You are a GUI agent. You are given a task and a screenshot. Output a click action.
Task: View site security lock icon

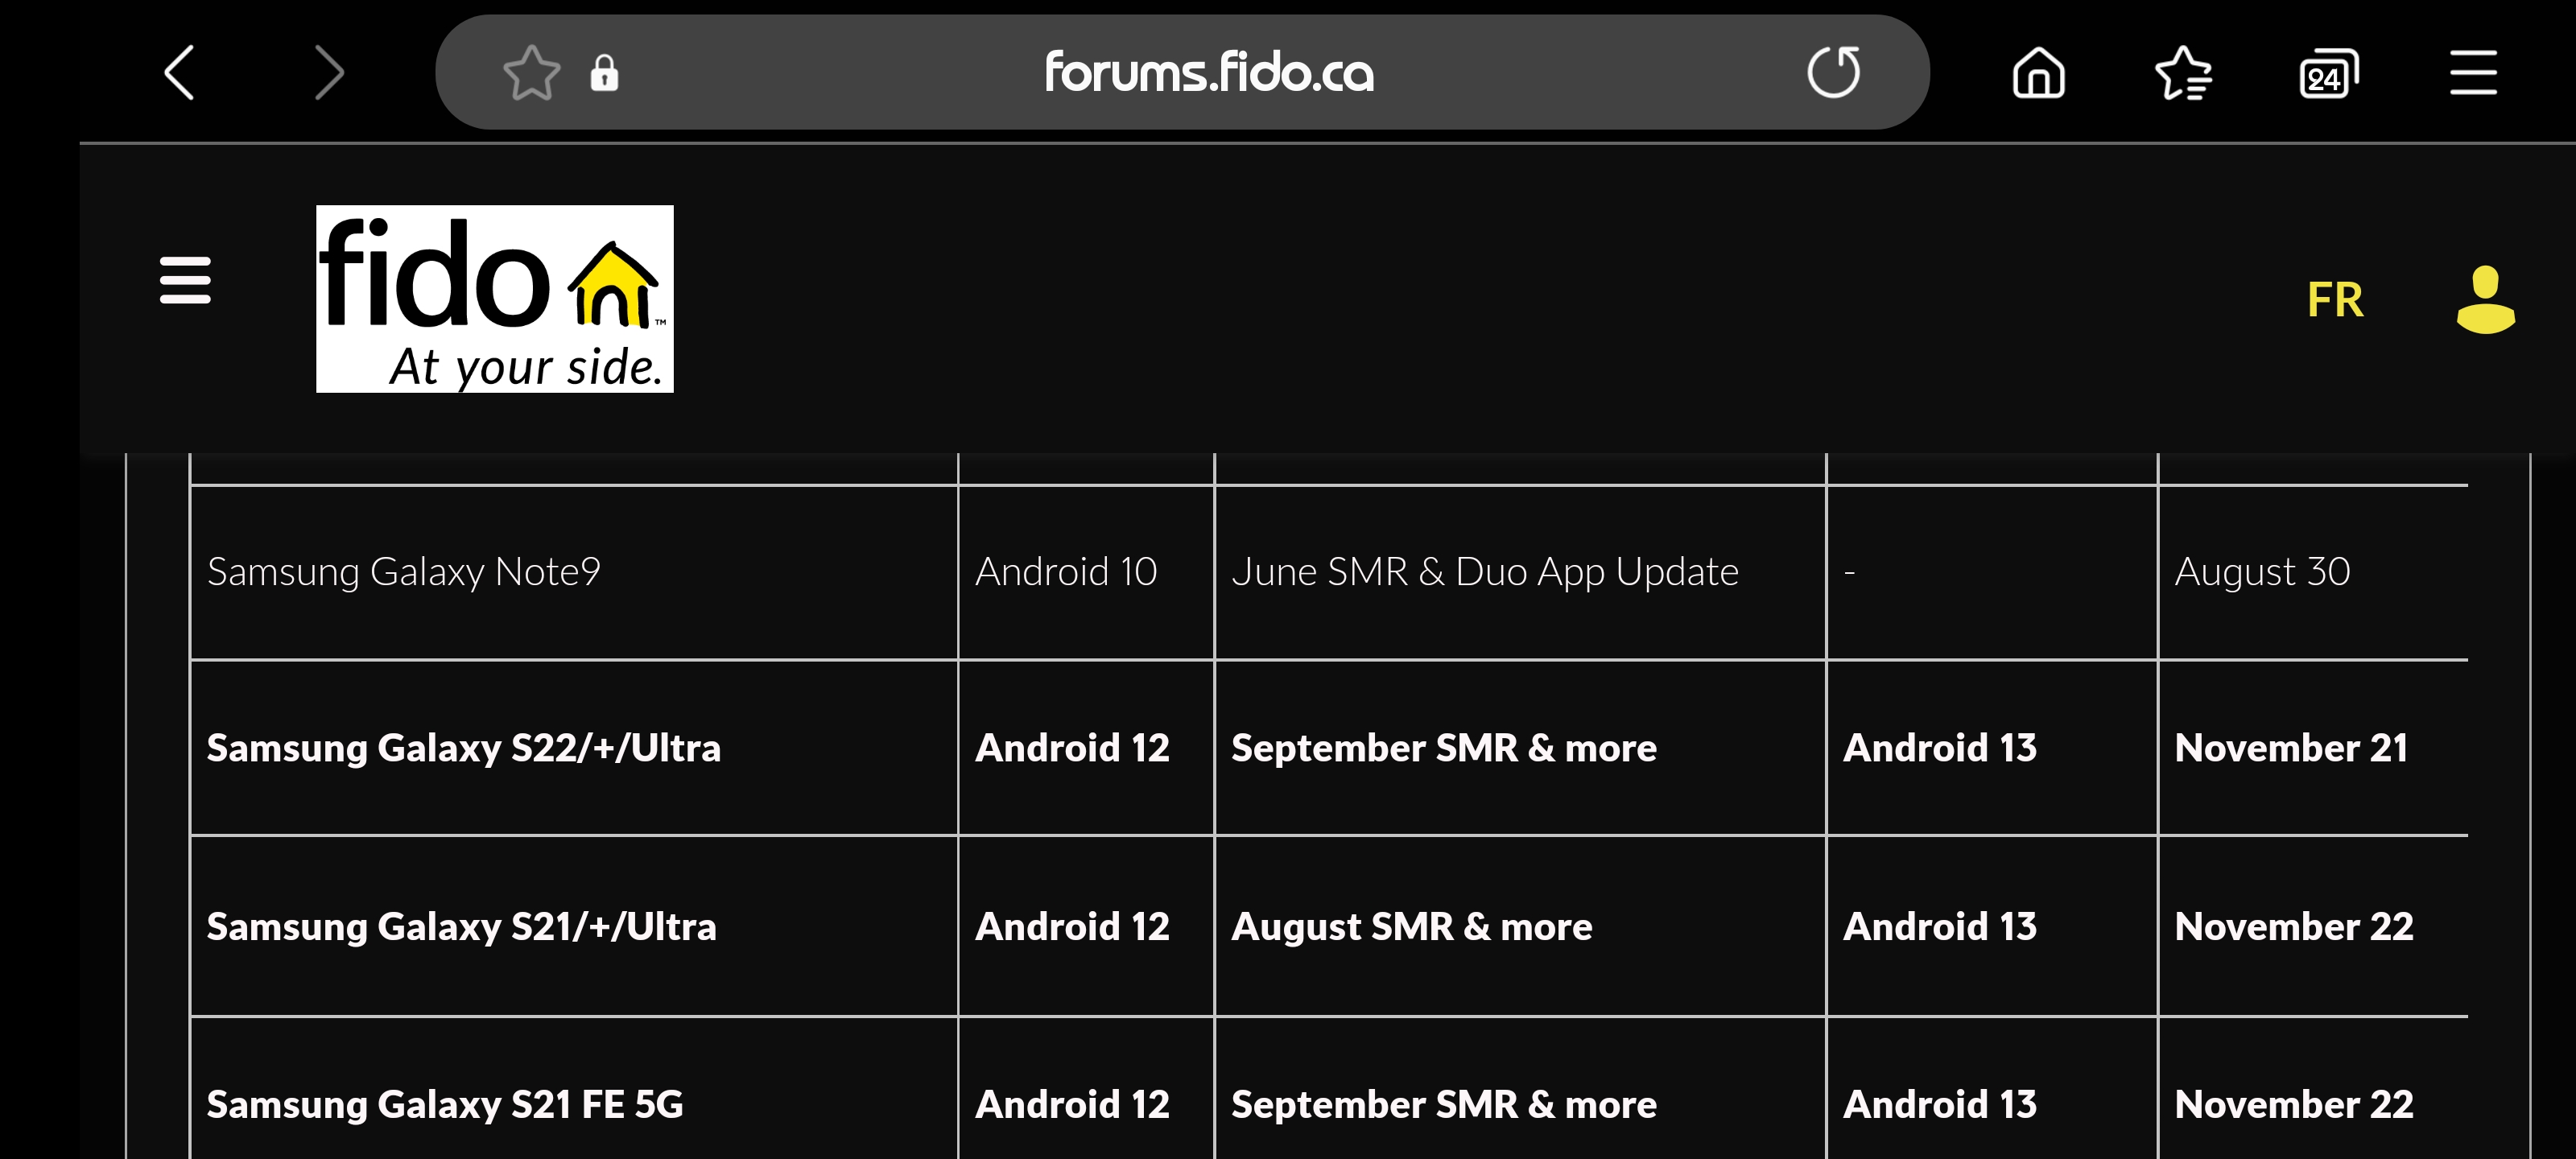point(604,72)
